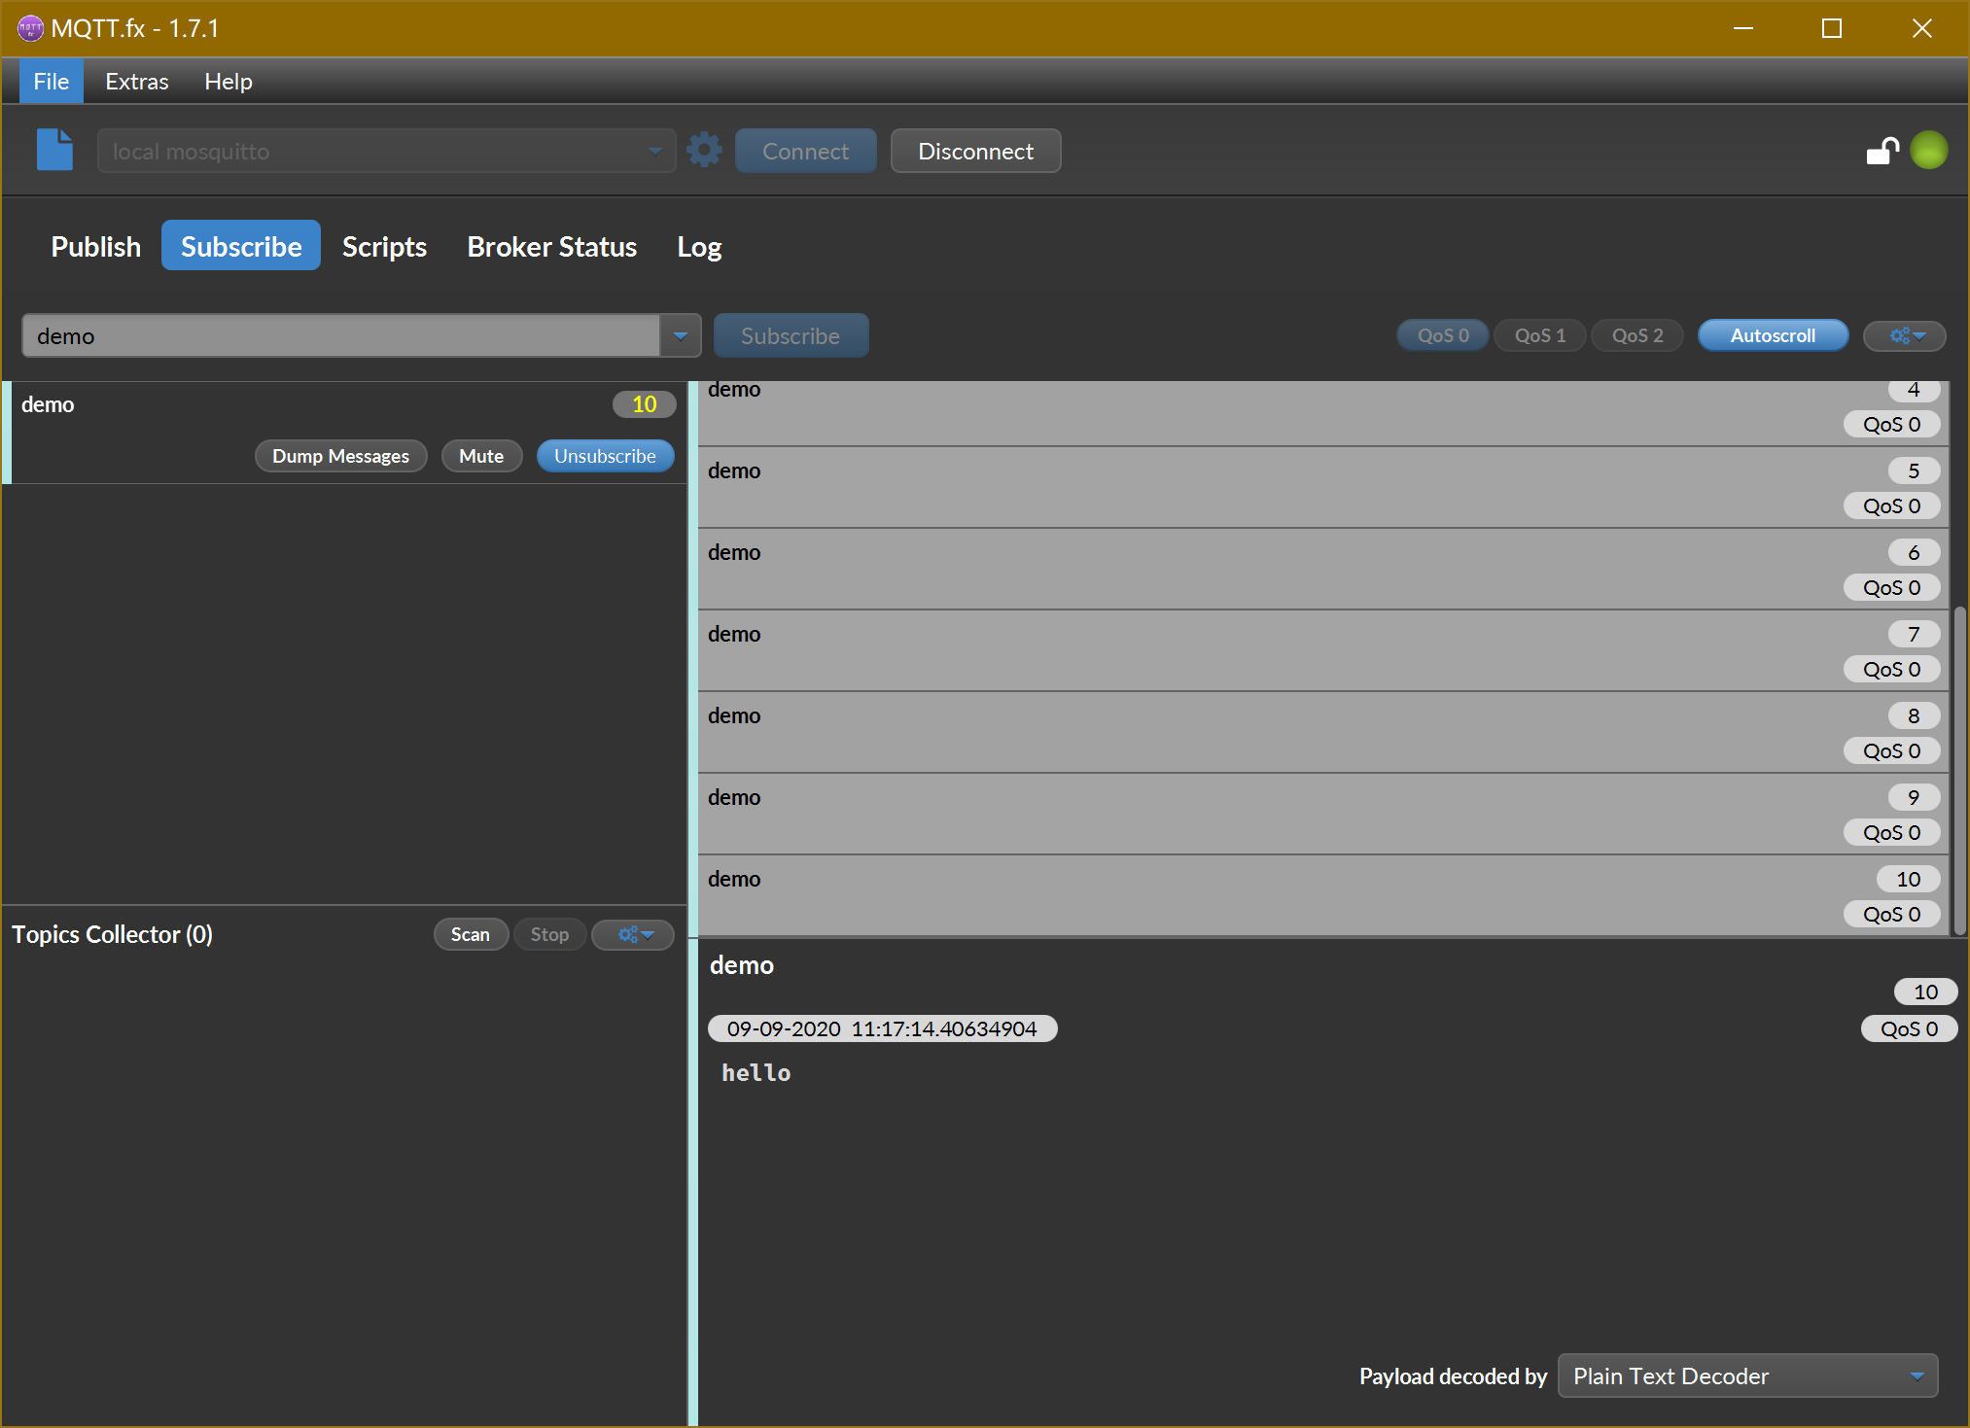Click the Payload decoded by label
Viewport: 1970px width, 1428px height.
tap(1453, 1376)
